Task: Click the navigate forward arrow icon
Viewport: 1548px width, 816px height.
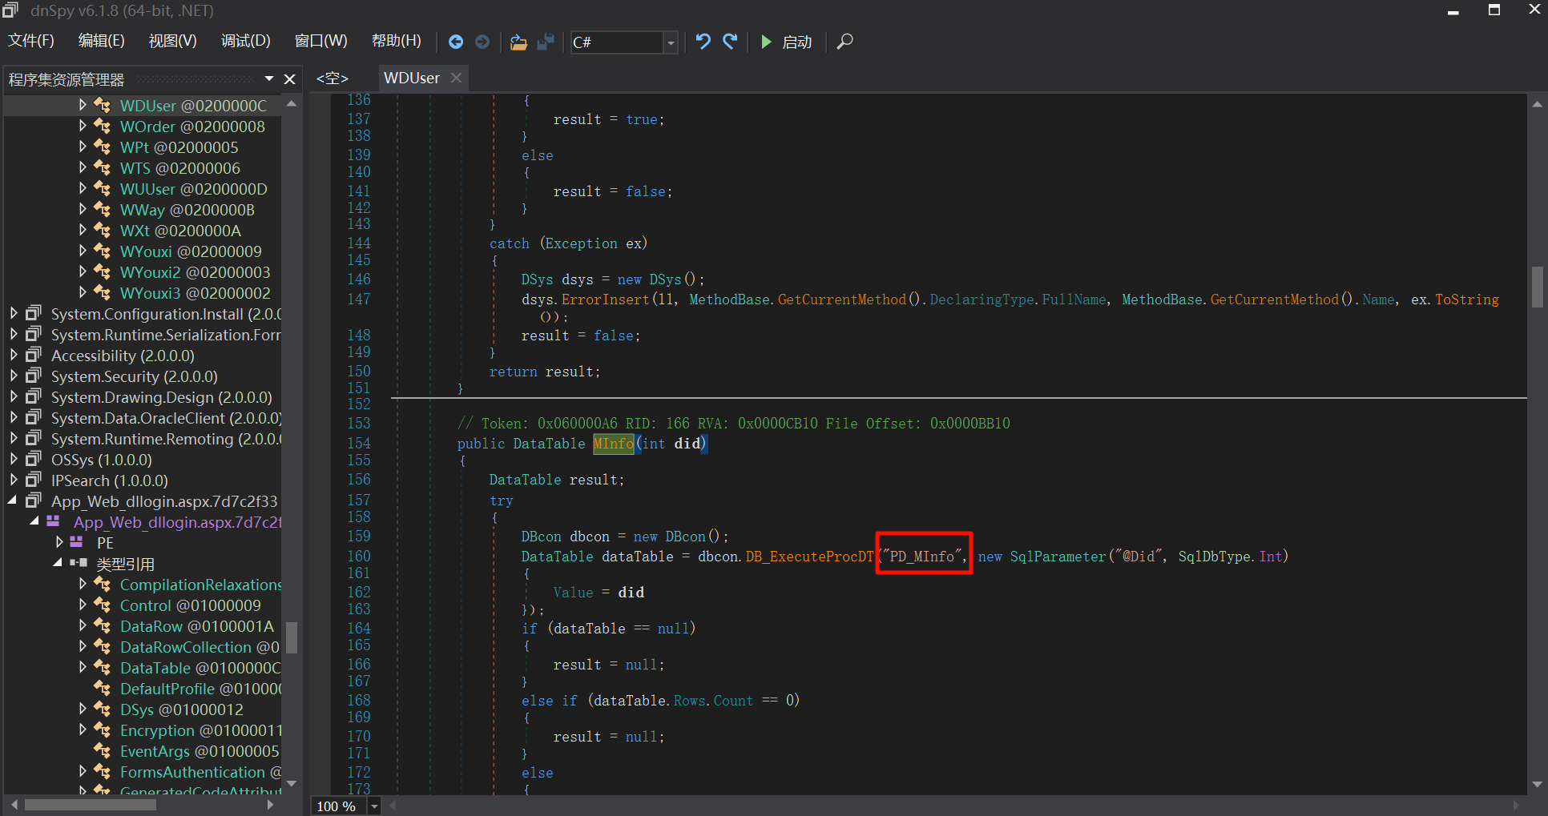Action: 482,42
